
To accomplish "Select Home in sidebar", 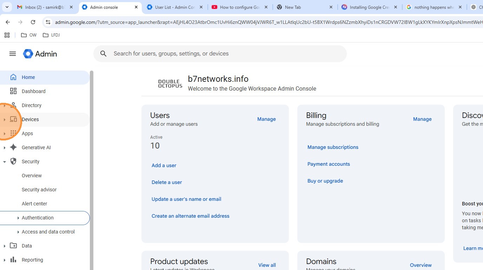I will 45,77.
